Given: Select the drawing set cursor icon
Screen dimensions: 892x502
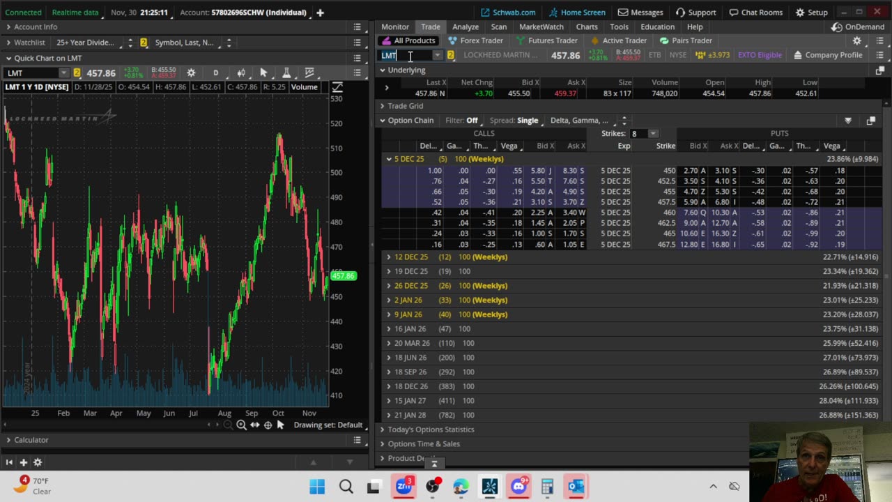Looking at the screenshot, I should tap(280, 425).
